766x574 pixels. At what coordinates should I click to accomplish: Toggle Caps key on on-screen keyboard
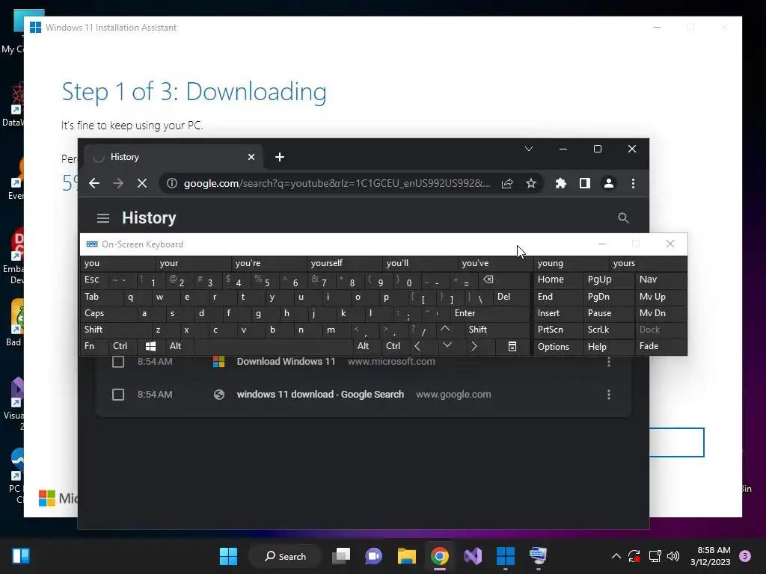[108, 313]
